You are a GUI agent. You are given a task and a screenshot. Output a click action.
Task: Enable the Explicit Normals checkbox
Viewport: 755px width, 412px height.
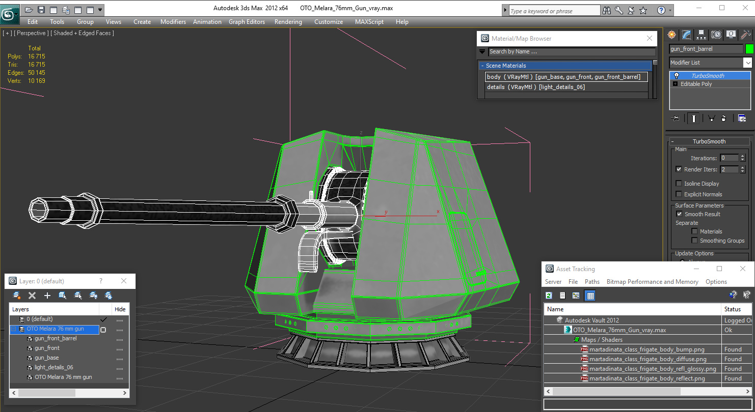click(679, 194)
